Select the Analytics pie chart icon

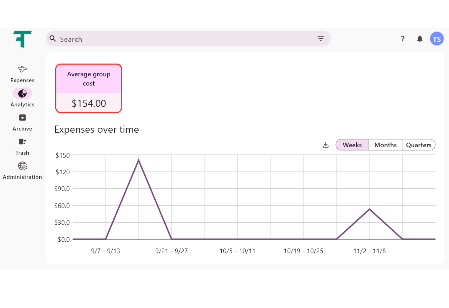pyautogui.click(x=22, y=94)
